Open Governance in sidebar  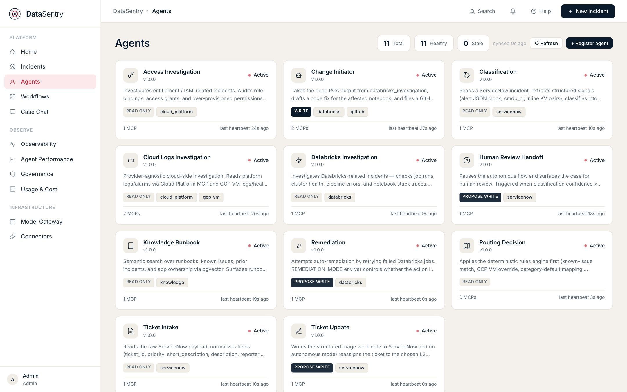click(50, 174)
